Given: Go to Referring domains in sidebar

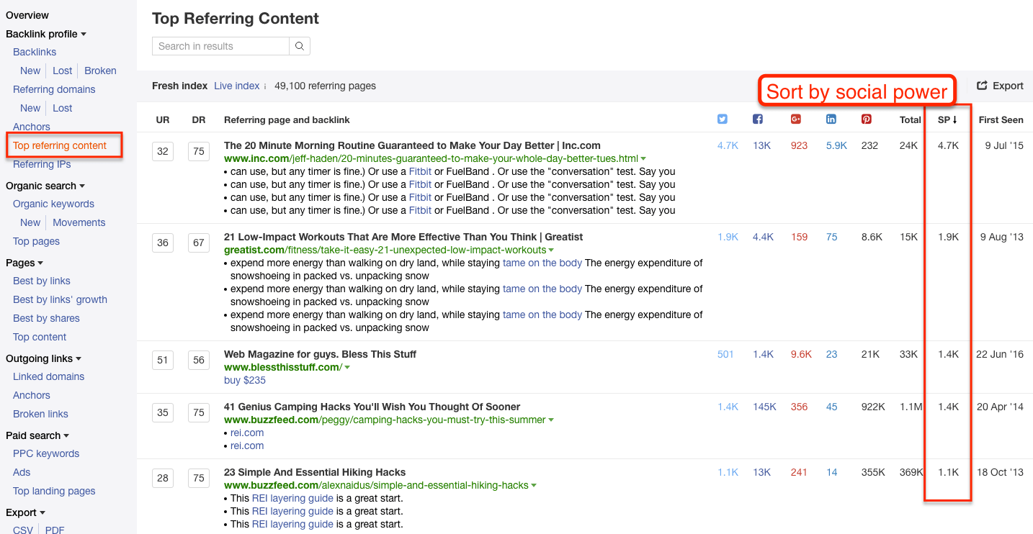Looking at the screenshot, I should (x=54, y=89).
